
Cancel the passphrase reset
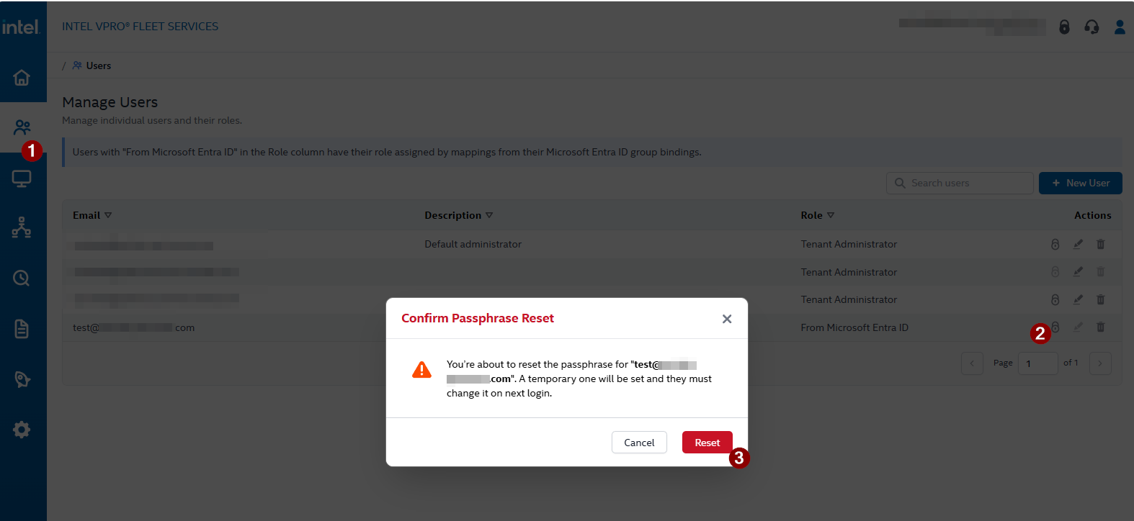639,443
